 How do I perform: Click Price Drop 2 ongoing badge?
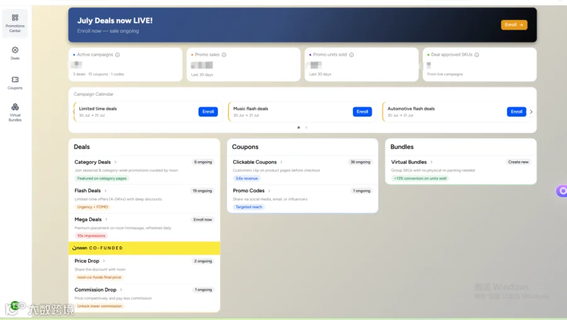[203, 261]
